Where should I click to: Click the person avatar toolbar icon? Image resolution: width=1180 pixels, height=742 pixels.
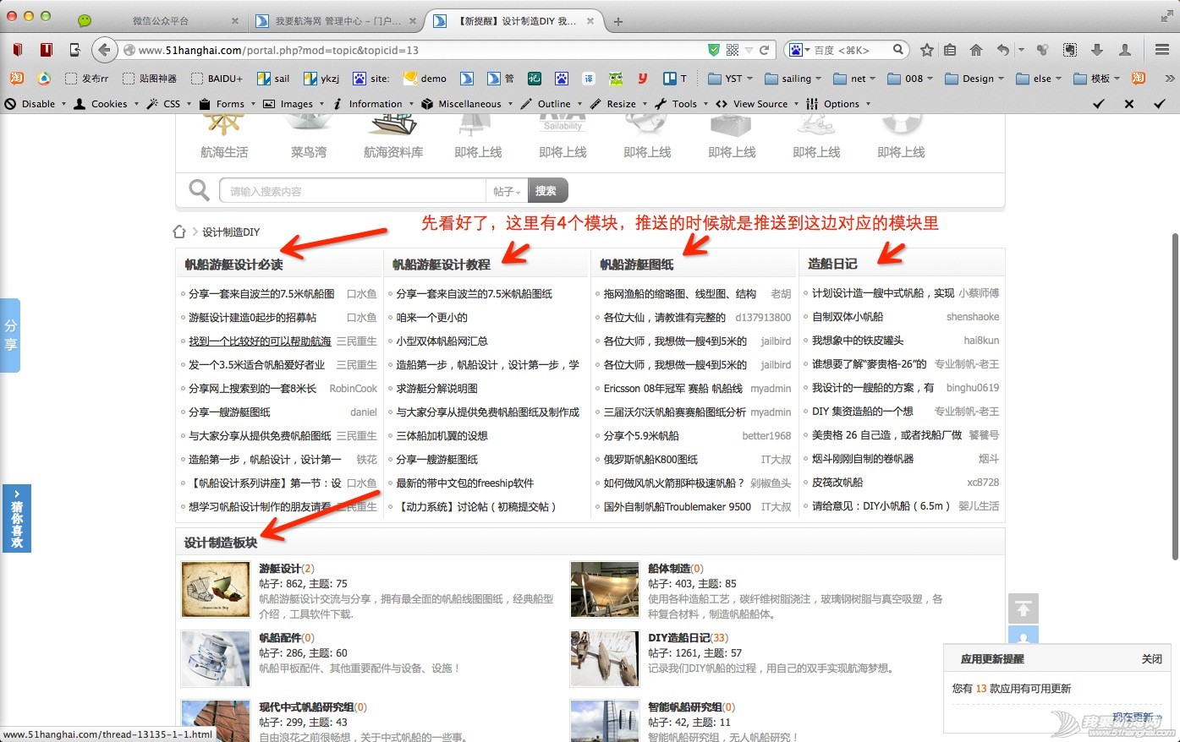point(1125,50)
